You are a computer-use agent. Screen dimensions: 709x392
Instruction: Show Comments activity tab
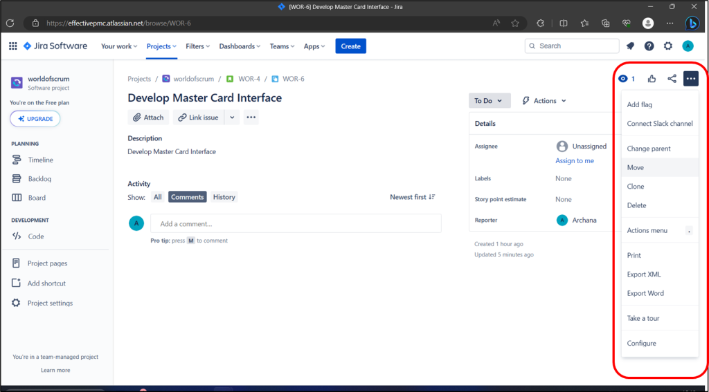tap(188, 197)
